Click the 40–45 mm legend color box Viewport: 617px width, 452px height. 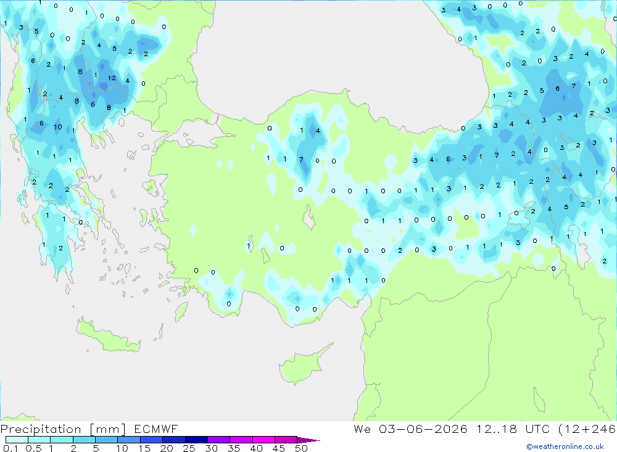pos(263,440)
